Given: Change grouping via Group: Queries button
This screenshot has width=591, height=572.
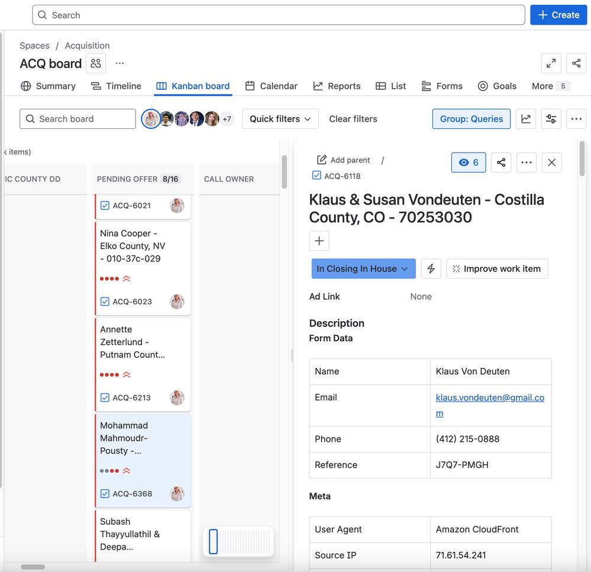Looking at the screenshot, I should pyautogui.click(x=471, y=119).
